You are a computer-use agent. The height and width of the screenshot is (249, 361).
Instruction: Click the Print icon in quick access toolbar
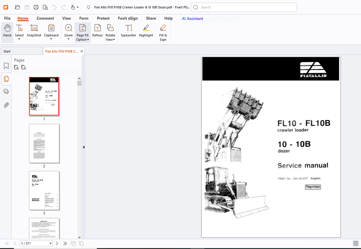pyautogui.click(x=36, y=7)
